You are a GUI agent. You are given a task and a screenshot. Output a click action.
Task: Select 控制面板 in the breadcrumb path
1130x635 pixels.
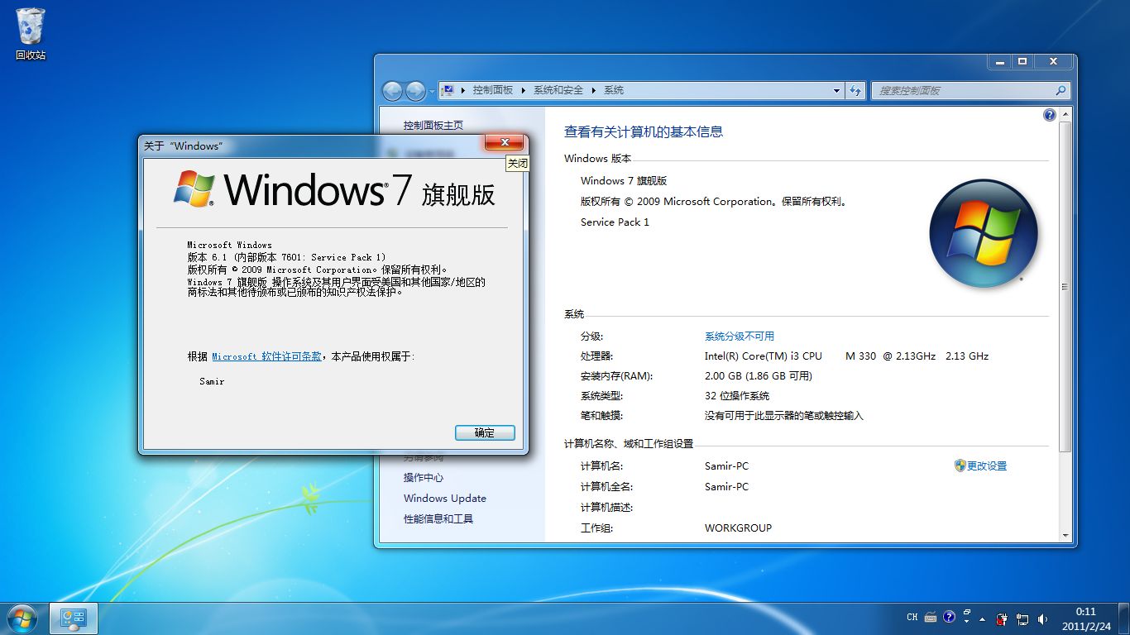(x=492, y=90)
